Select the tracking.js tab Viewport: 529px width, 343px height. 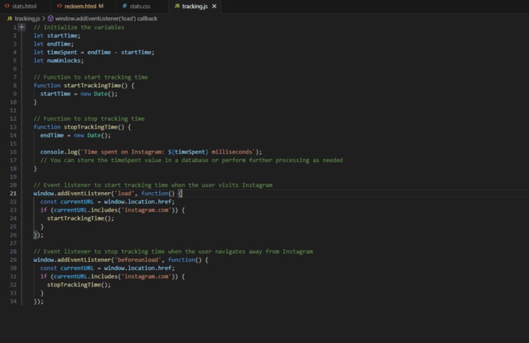(x=195, y=6)
